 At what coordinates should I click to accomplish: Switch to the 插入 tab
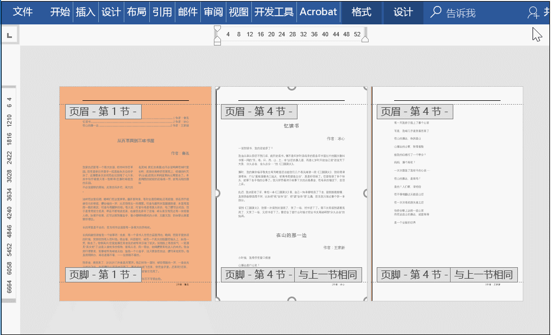(85, 12)
